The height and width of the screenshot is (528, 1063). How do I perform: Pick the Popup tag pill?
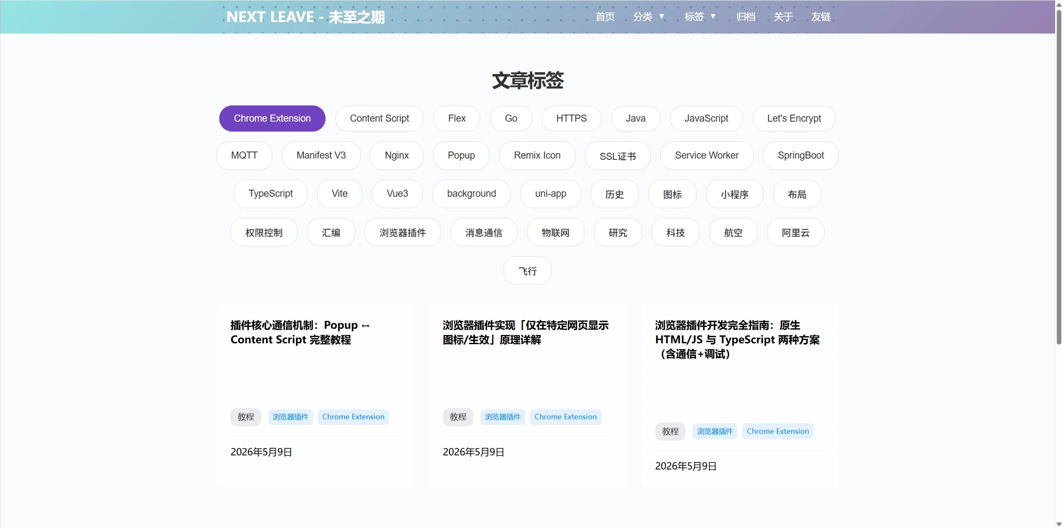point(461,155)
